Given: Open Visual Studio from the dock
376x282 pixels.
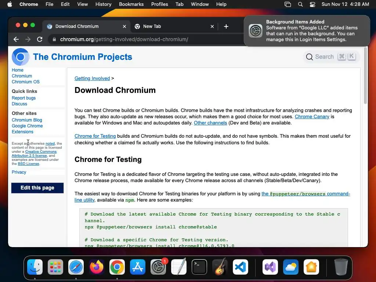Looking at the screenshot, I should 270,267.
